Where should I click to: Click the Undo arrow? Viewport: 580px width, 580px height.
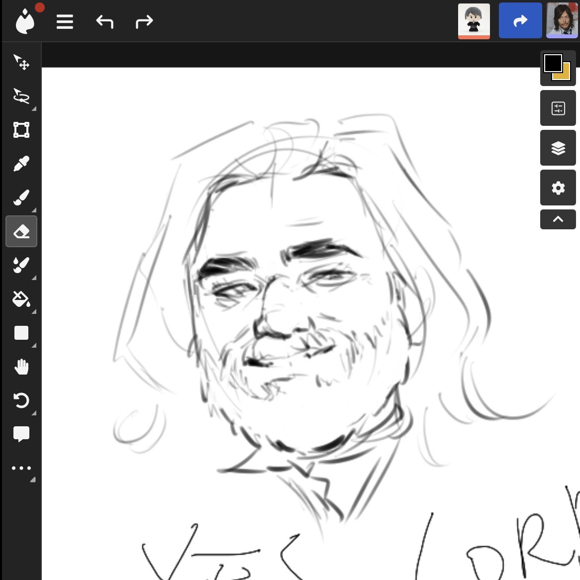click(x=105, y=21)
